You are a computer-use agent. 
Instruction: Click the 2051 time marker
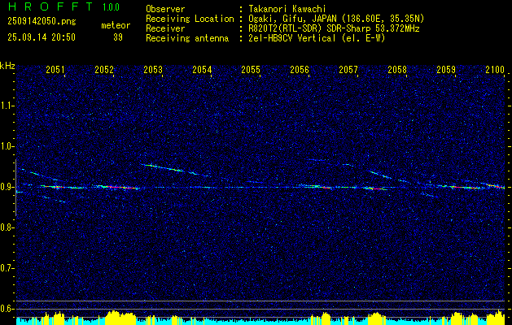[x=55, y=69]
